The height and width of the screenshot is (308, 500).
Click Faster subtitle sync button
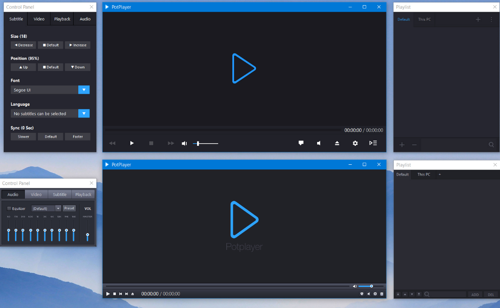click(78, 136)
